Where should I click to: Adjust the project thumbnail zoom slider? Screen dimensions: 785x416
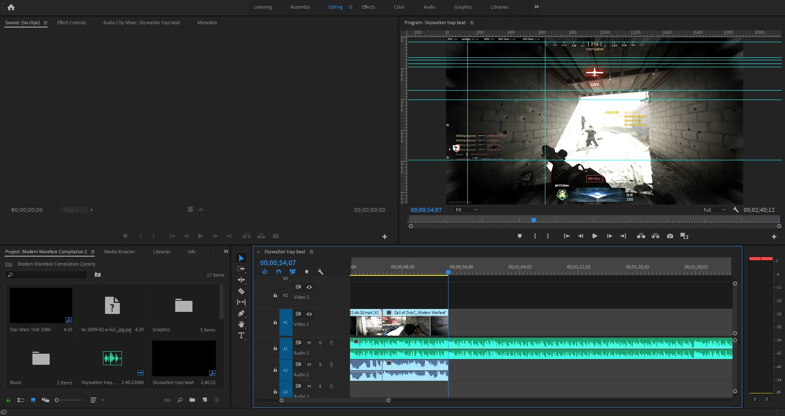pyautogui.click(x=57, y=400)
